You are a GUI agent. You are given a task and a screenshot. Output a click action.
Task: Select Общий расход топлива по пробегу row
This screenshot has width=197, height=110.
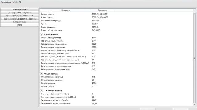(117, 50)
